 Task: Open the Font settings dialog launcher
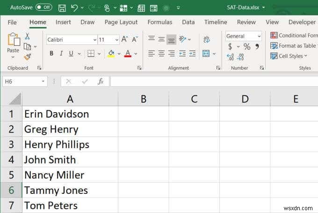click(139, 68)
